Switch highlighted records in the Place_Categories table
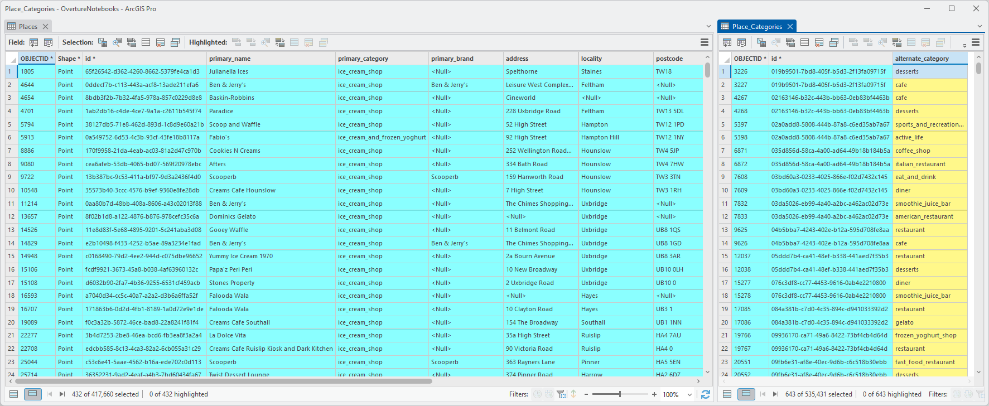The image size is (989, 406). click(x=897, y=42)
